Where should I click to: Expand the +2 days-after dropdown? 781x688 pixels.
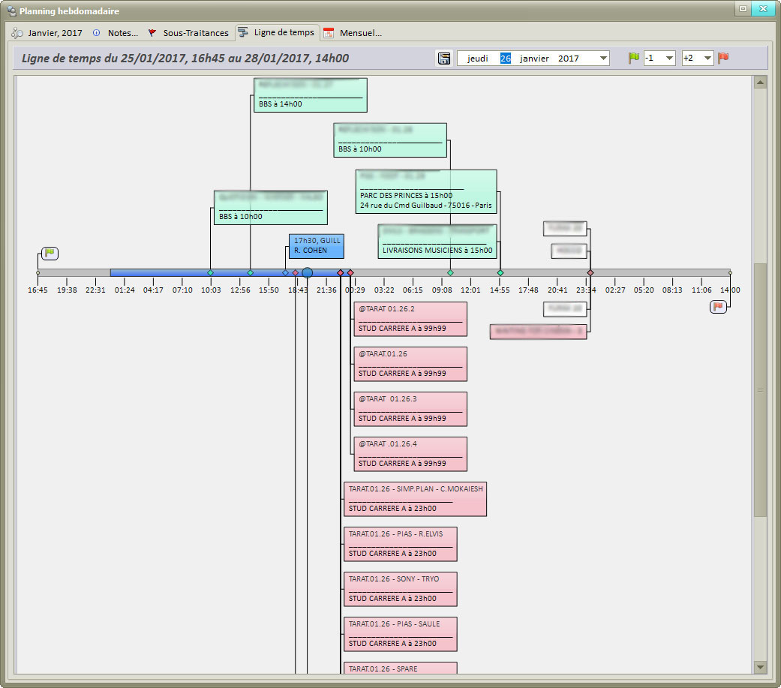click(x=707, y=59)
